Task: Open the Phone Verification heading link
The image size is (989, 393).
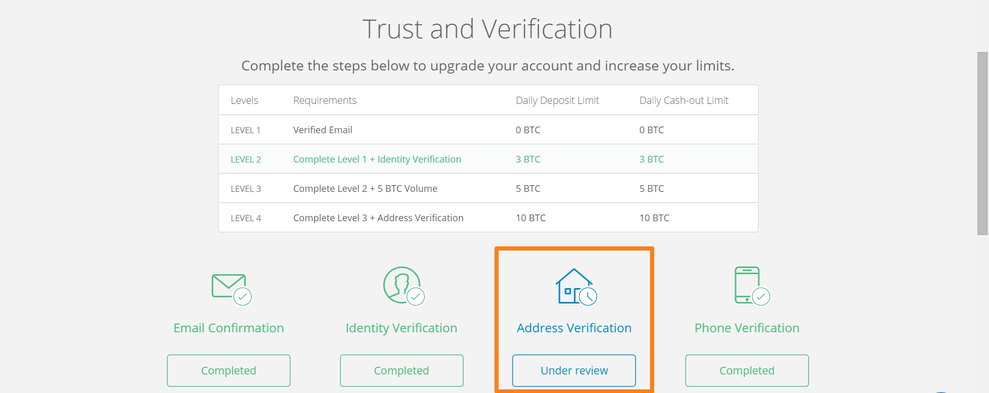Action: 747,328
